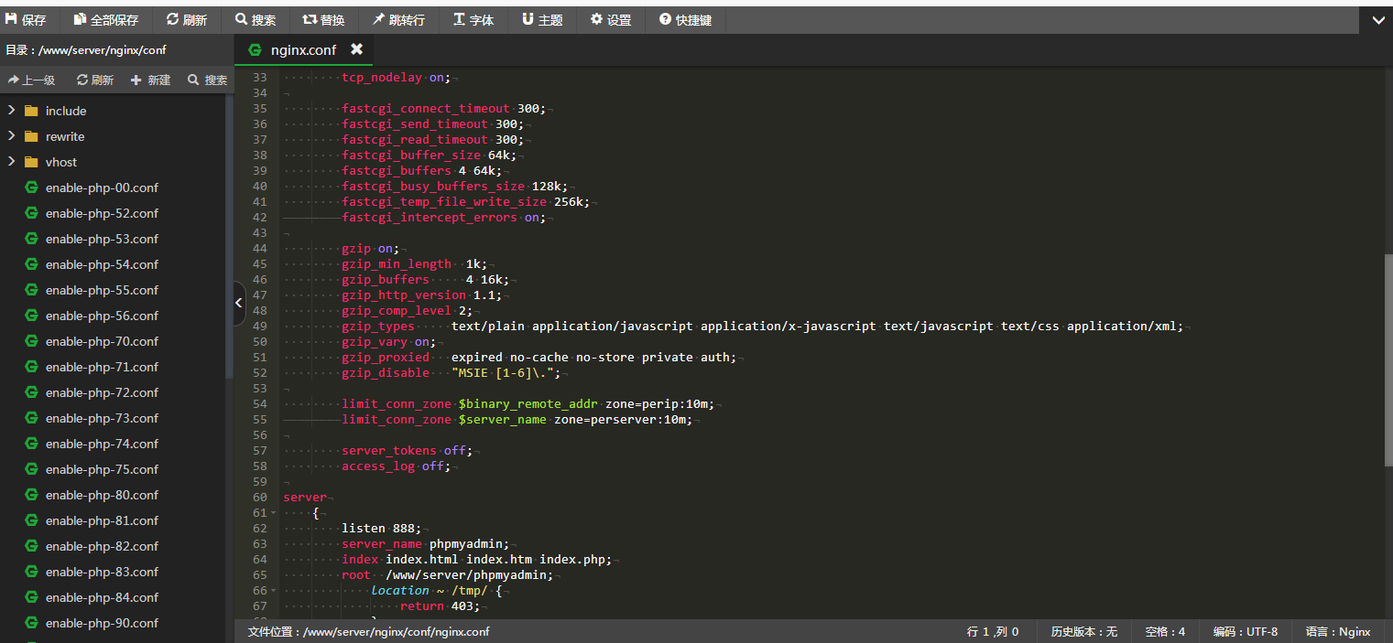The image size is (1393, 643).
Task: Change language via 语言：Nginx
Action: tap(1338, 631)
